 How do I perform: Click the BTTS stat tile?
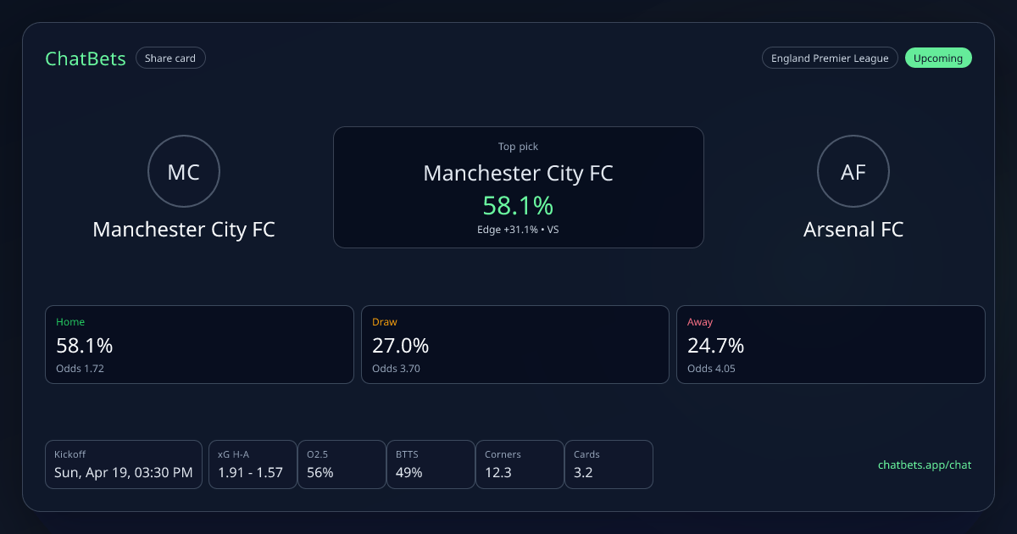click(431, 464)
